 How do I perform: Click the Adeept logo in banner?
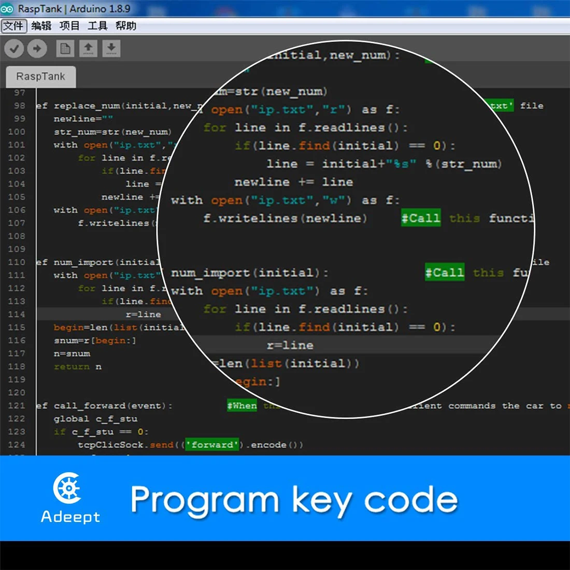(70, 497)
